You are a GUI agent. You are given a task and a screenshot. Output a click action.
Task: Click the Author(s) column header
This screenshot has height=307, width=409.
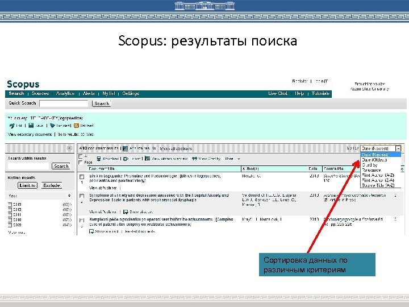pyautogui.click(x=251, y=169)
